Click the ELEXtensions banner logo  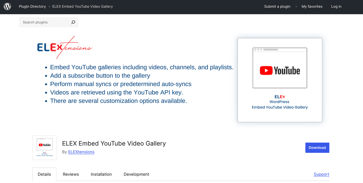point(65,47)
